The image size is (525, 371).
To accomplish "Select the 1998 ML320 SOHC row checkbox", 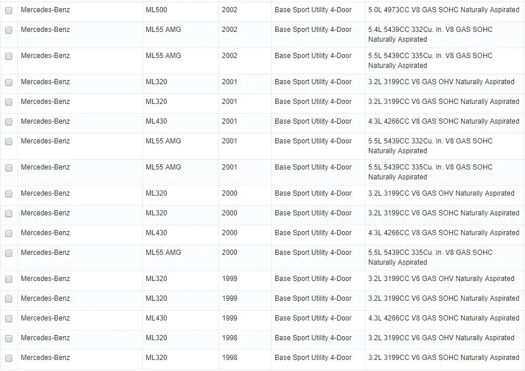I will point(9,358).
